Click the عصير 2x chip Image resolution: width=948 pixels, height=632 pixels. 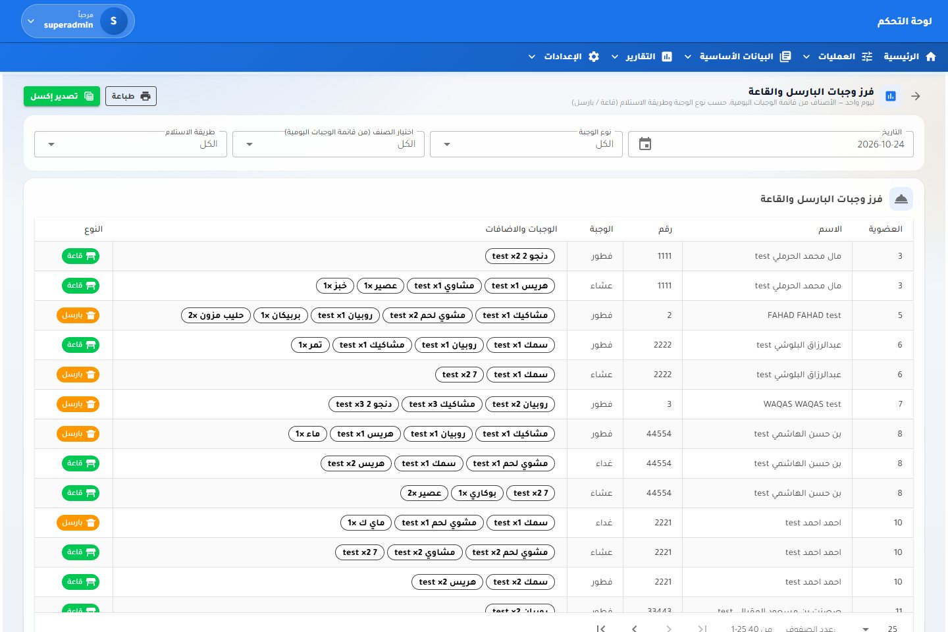tap(424, 493)
